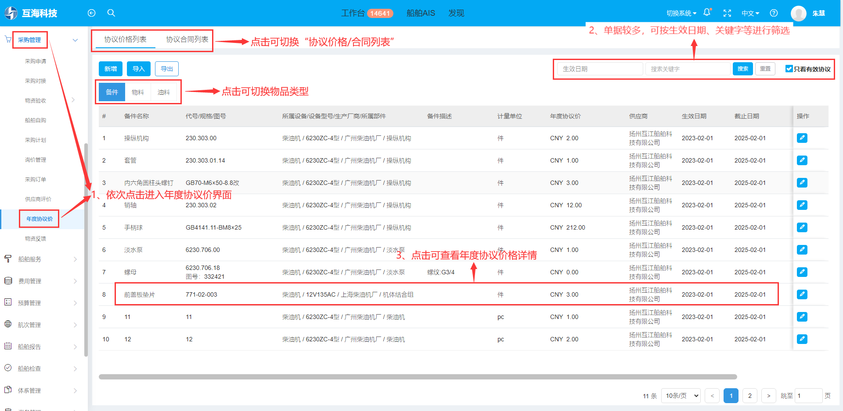This screenshot has width=843, height=411.
Task: Click the 航次管理 globe icon
Action: click(x=8, y=324)
